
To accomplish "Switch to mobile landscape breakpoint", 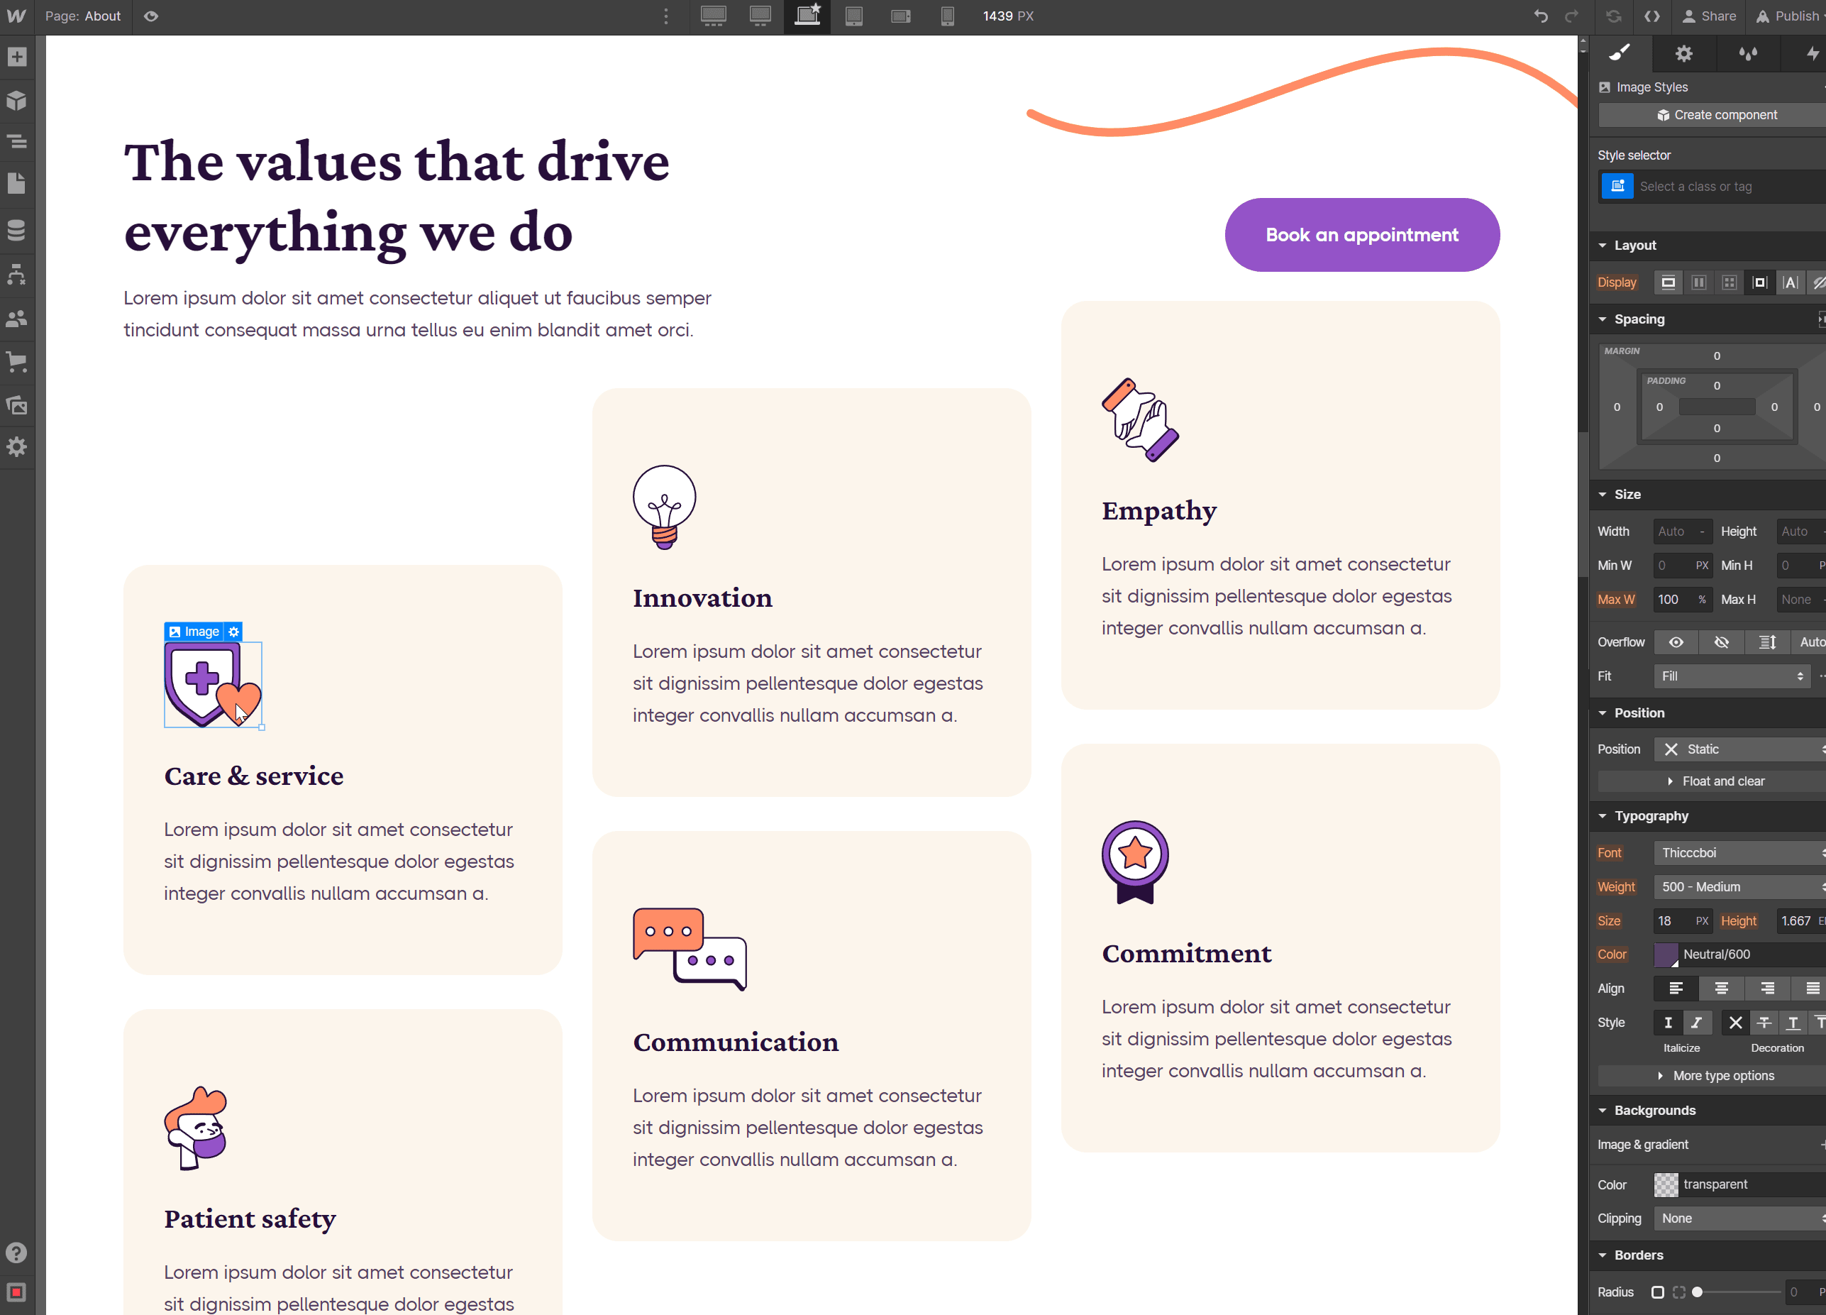I will pyautogui.click(x=901, y=16).
